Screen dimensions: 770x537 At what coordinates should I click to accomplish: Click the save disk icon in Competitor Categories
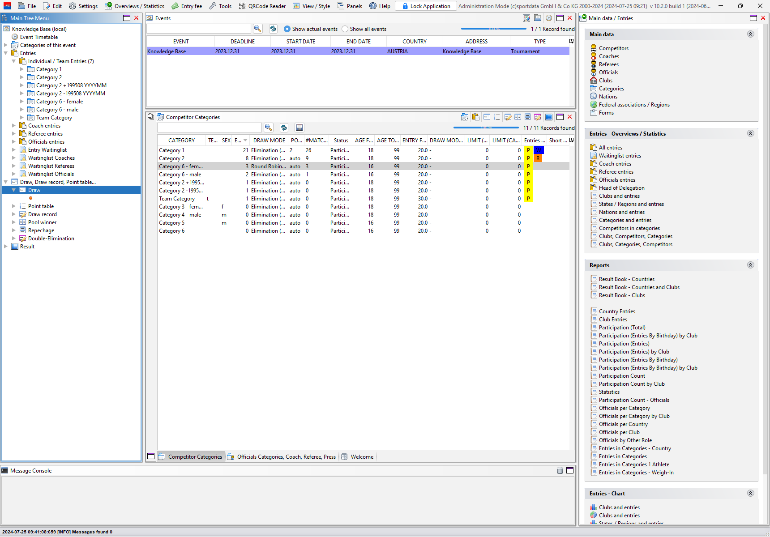(299, 128)
